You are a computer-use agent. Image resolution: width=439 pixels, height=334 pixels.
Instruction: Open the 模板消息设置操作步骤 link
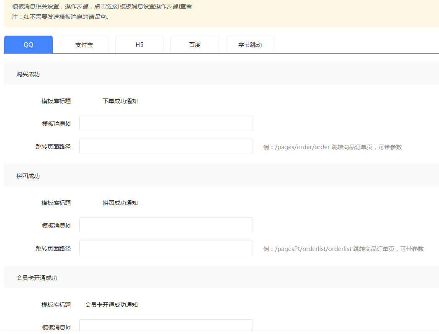point(149,6)
